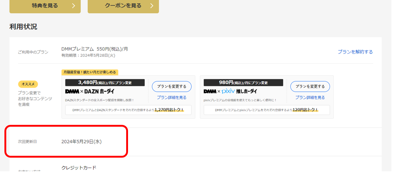Viewport: 394px width, 172px height.
Task: Open the 特典を見る button
Action: click(45, 6)
